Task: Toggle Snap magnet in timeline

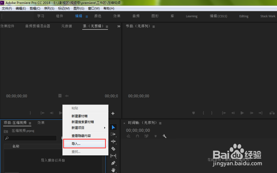Action: pos(137,136)
